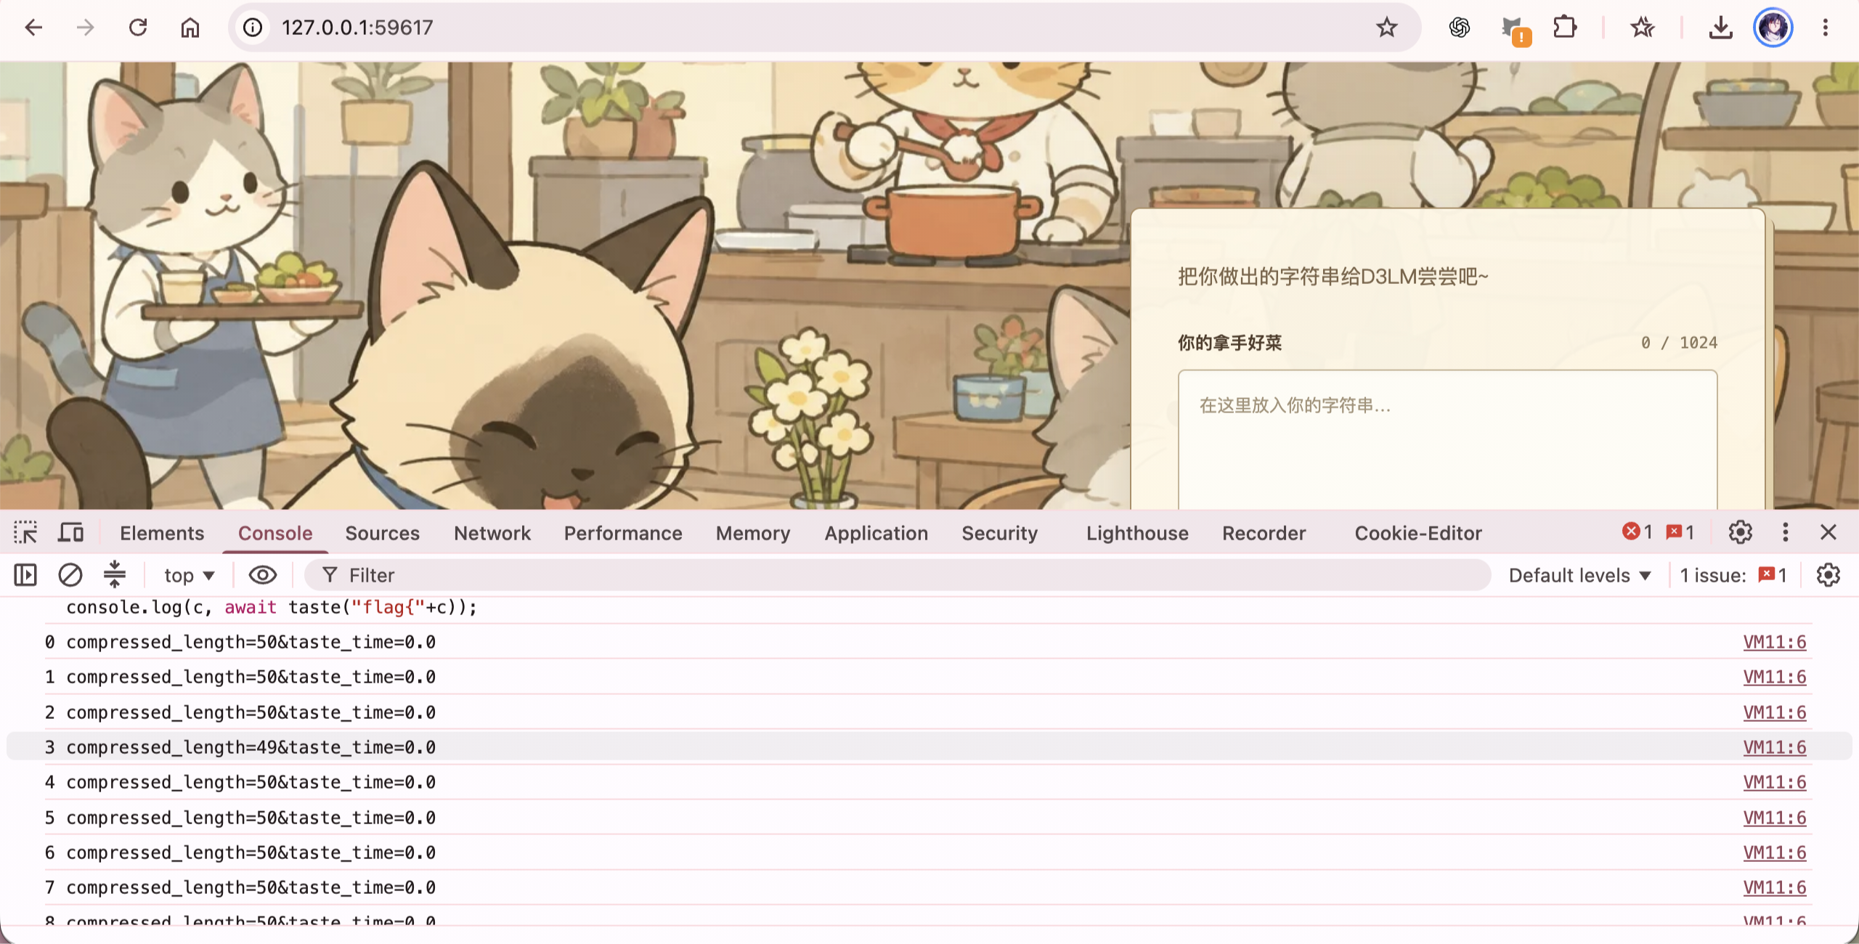Click the 1 issue button
This screenshot has height=944, width=1859.
click(x=1733, y=575)
